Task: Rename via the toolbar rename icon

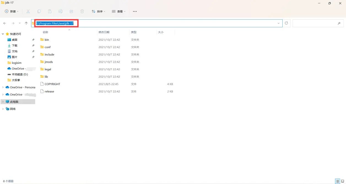Action: click(60, 11)
